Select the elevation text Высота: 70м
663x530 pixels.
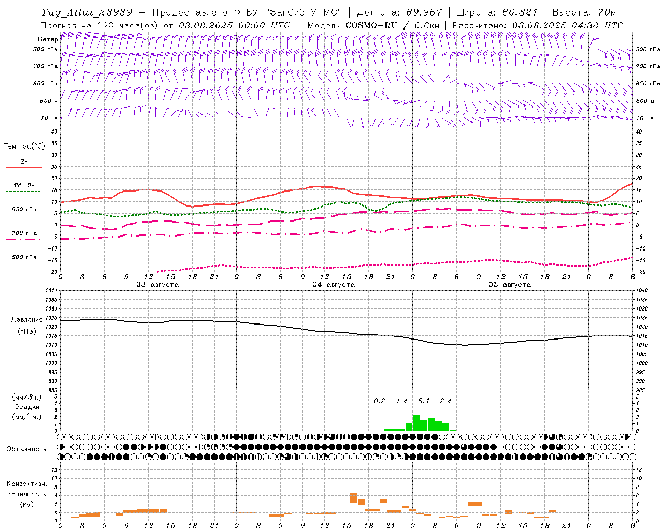[584, 12]
